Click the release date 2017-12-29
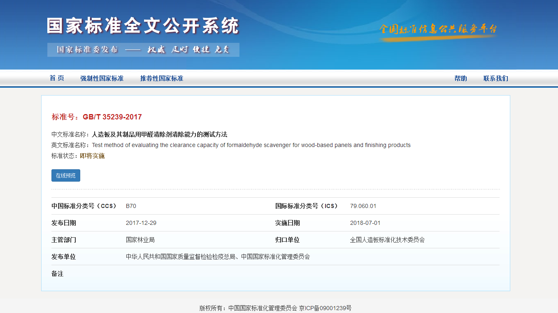 (x=141, y=223)
